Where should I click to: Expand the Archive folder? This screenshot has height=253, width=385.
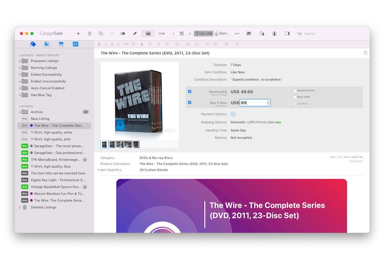[20, 112]
